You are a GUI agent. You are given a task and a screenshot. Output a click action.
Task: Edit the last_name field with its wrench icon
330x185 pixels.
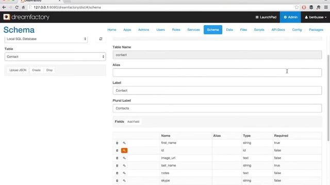click(x=124, y=165)
